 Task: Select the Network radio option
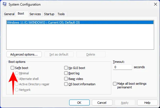tap(17, 89)
